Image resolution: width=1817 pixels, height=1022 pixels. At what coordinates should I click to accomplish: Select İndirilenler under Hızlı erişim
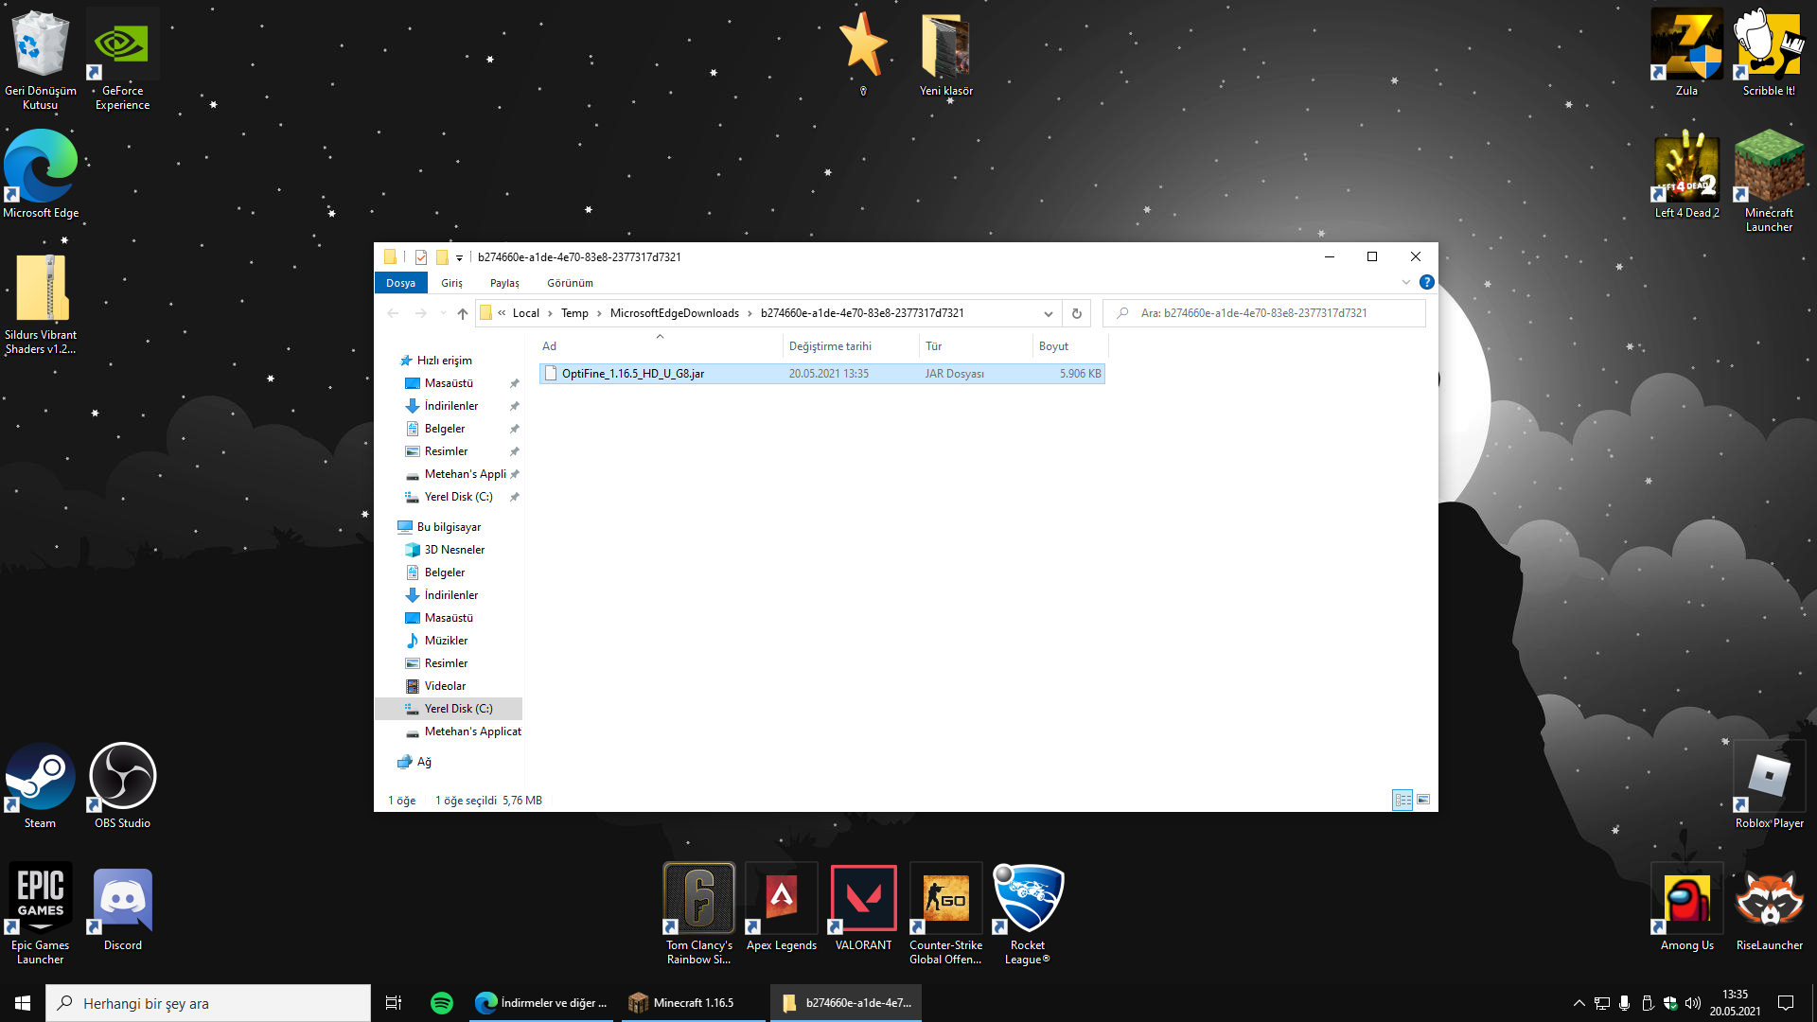pos(450,406)
